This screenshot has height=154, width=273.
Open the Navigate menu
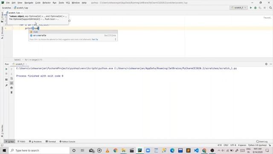[x=29, y=3]
